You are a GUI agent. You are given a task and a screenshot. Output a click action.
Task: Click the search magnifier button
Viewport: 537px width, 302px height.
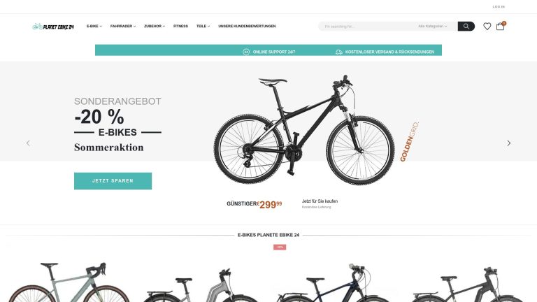point(466,27)
